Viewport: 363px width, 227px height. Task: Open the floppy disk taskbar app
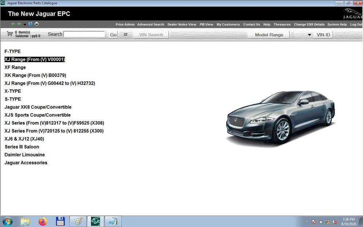point(60,222)
